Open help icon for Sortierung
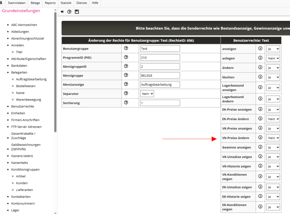This screenshot has height=215, width=290. (126, 103)
